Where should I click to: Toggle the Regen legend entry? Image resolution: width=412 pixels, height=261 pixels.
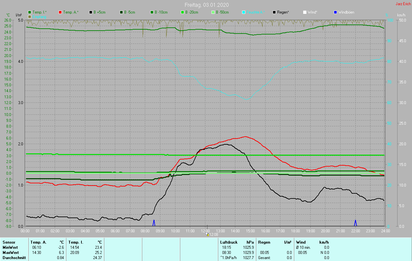(281, 12)
